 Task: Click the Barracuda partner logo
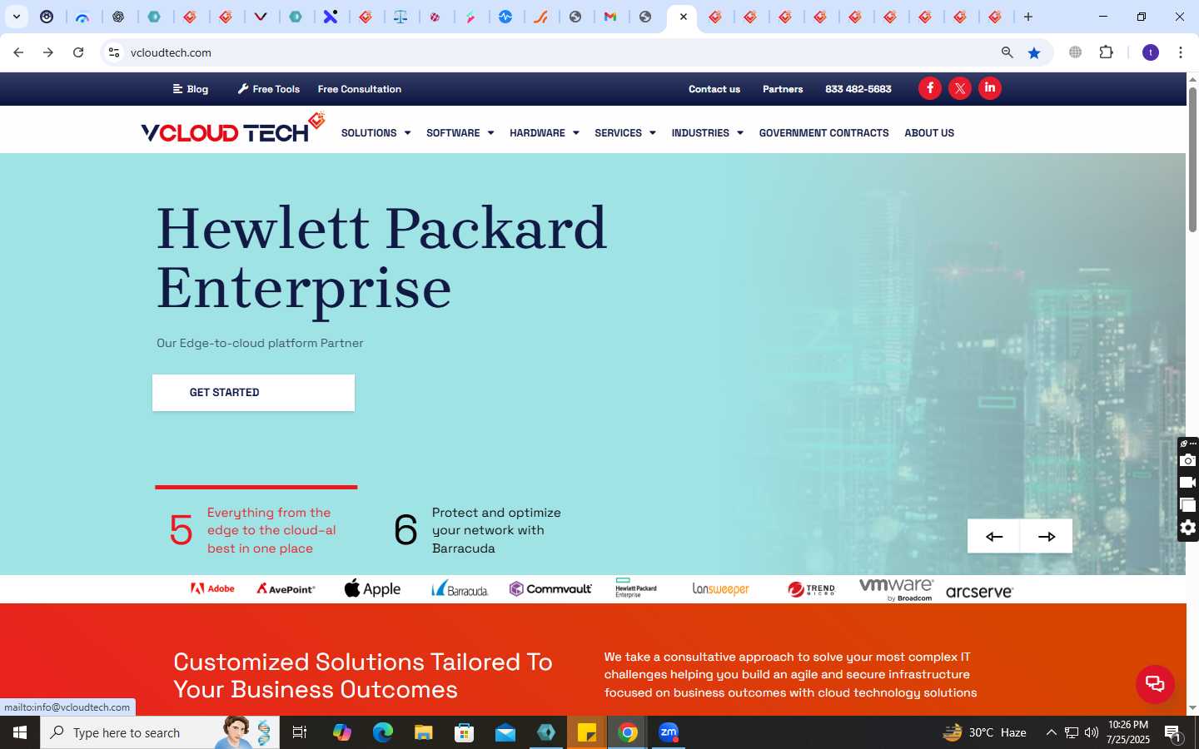point(460,589)
